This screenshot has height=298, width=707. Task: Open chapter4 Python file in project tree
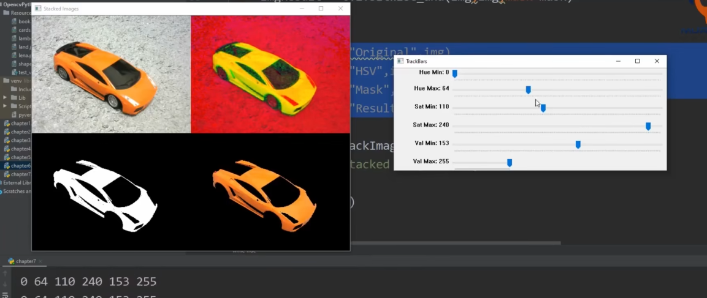coord(18,149)
